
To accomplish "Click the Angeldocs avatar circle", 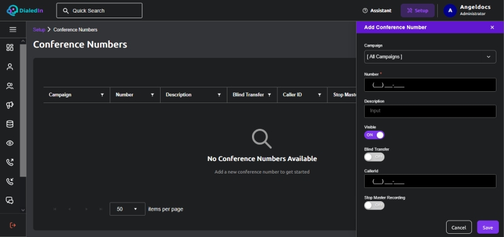I will coord(450,11).
